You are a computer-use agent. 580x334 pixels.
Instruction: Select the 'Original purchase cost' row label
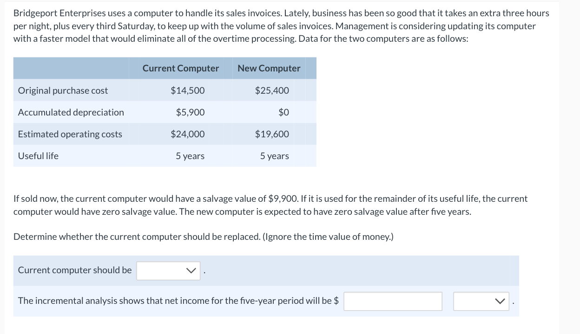[63, 90]
